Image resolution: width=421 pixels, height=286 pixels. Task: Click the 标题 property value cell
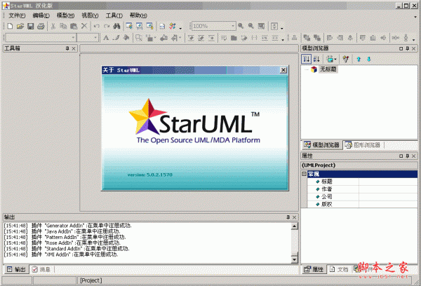(388, 182)
